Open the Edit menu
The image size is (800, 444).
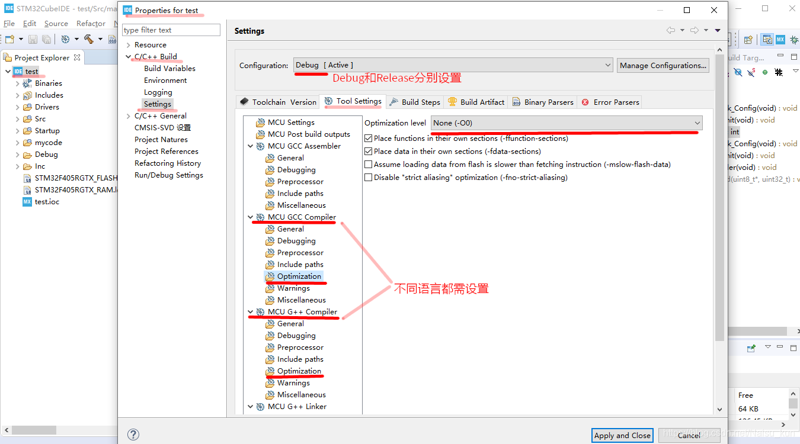tap(30, 24)
